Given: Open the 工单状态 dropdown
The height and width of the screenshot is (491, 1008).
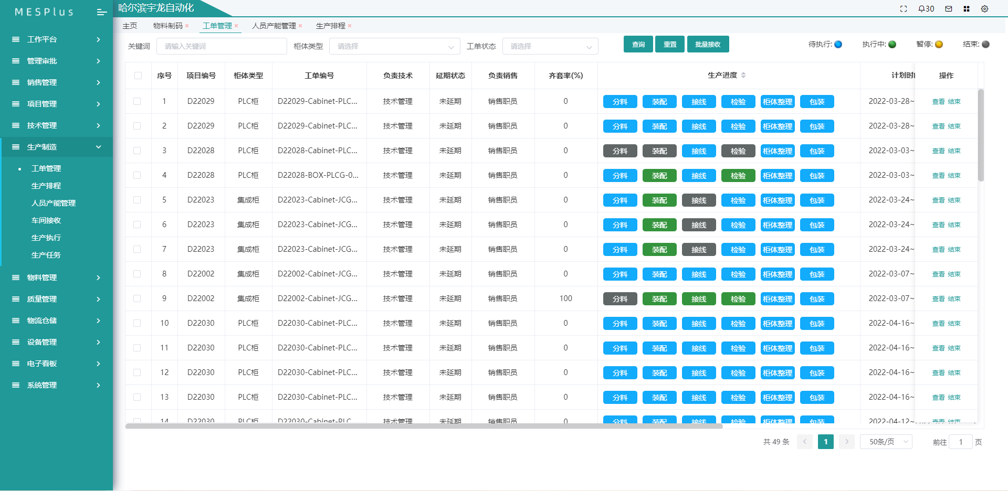Looking at the screenshot, I should pos(550,46).
